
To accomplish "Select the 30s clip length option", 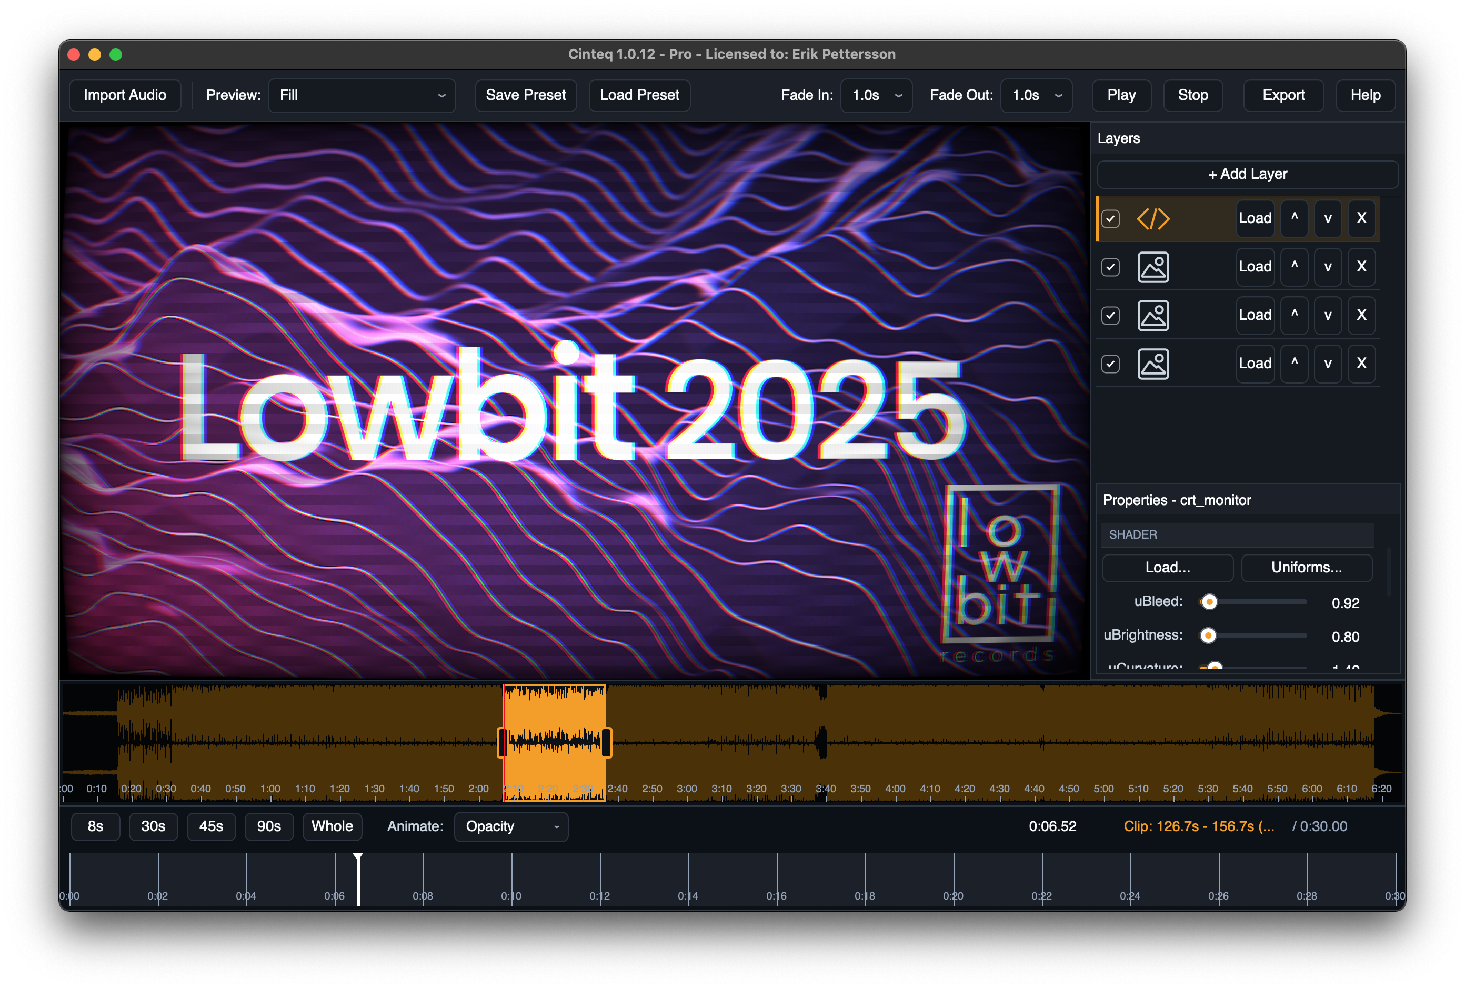I will click(153, 826).
